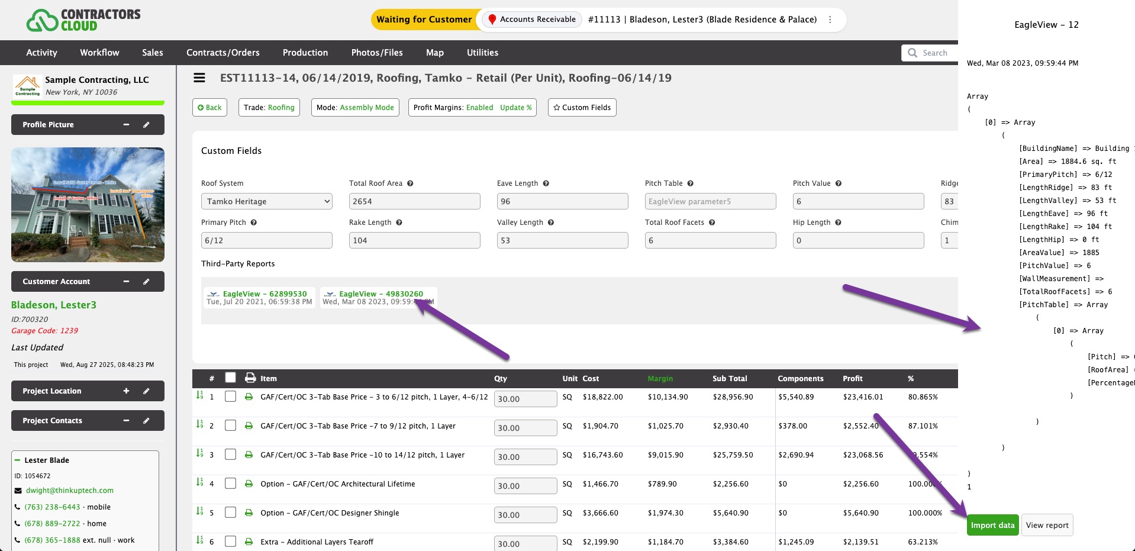Click the printer icon in table header
Screen dimensions: 1135x551
(x=250, y=378)
